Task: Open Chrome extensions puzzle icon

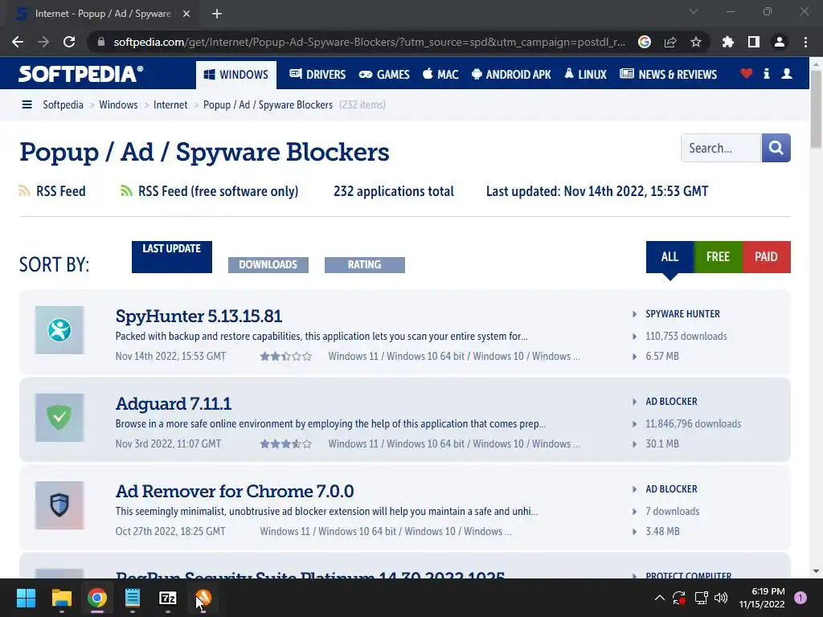Action: point(728,42)
